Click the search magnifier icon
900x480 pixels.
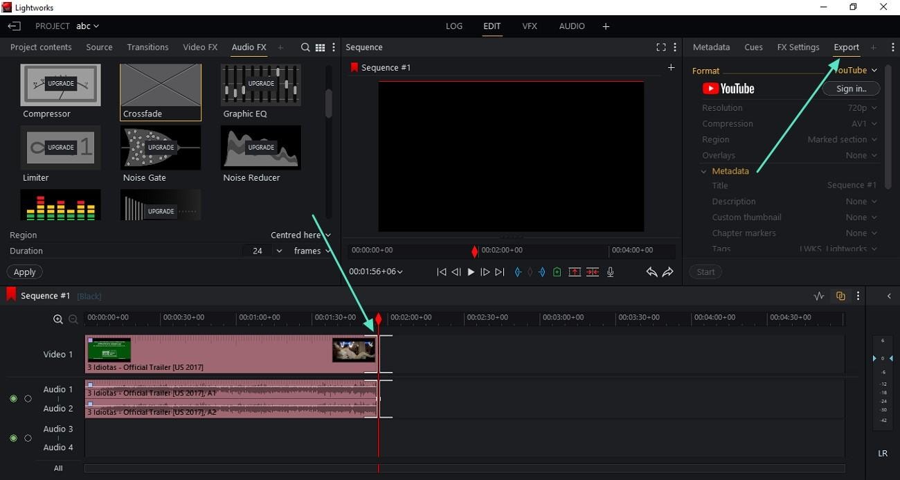pyautogui.click(x=305, y=48)
